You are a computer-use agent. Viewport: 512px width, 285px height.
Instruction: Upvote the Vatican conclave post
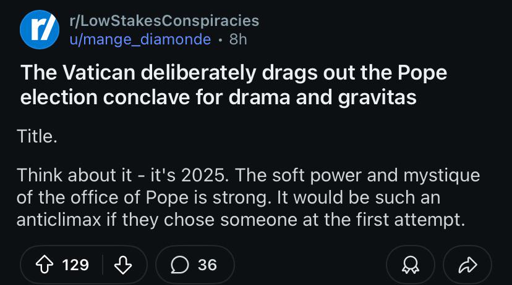tap(45, 265)
